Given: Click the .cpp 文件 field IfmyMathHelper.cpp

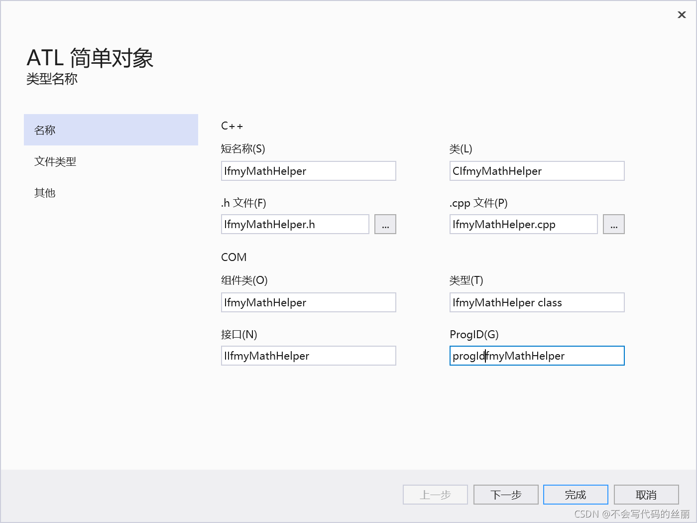Looking at the screenshot, I should click(524, 224).
